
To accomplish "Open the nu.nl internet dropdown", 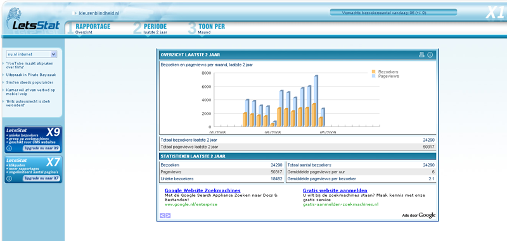I will tap(31, 54).
